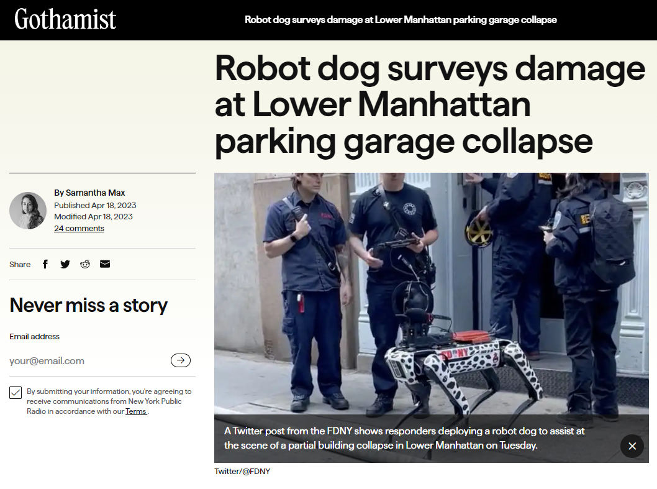657x489 pixels.
Task: Share the article via email icon
Action: pyautogui.click(x=105, y=264)
